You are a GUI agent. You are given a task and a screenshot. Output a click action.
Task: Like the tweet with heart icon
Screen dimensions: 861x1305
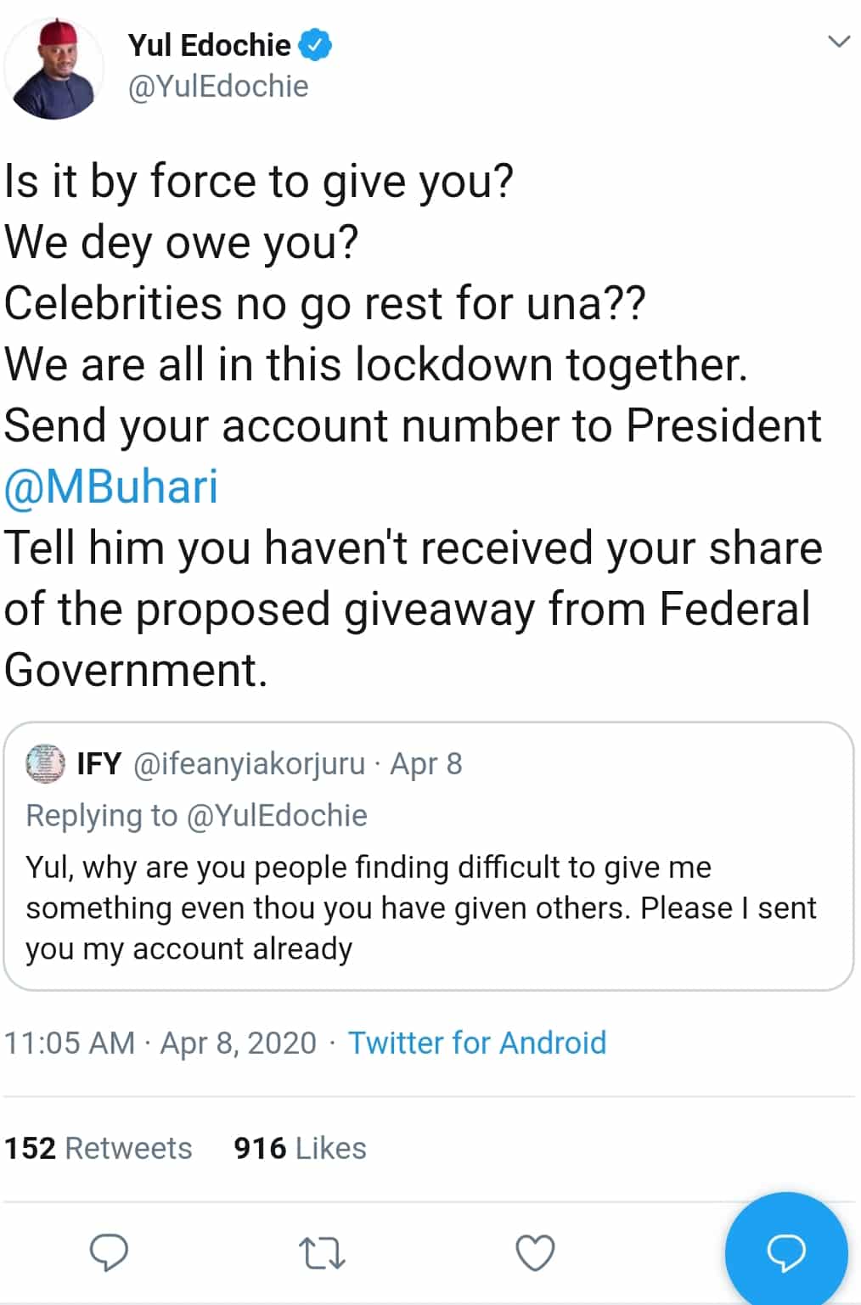pyautogui.click(x=535, y=1253)
